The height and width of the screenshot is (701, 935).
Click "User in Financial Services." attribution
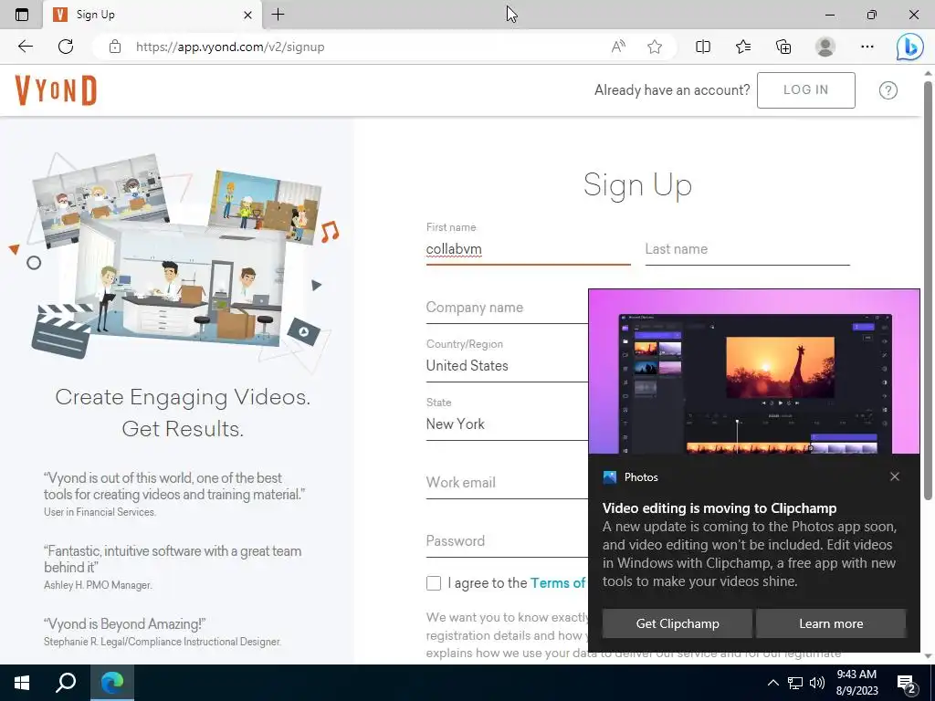click(x=100, y=512)
